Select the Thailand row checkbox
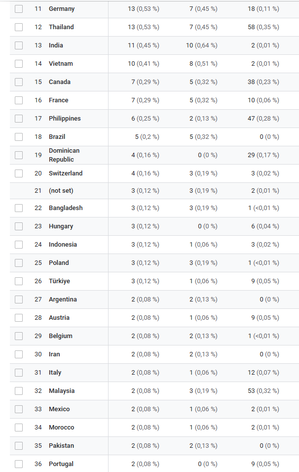The width and height of the screenshot is (299, 472). tap(19, 27)
